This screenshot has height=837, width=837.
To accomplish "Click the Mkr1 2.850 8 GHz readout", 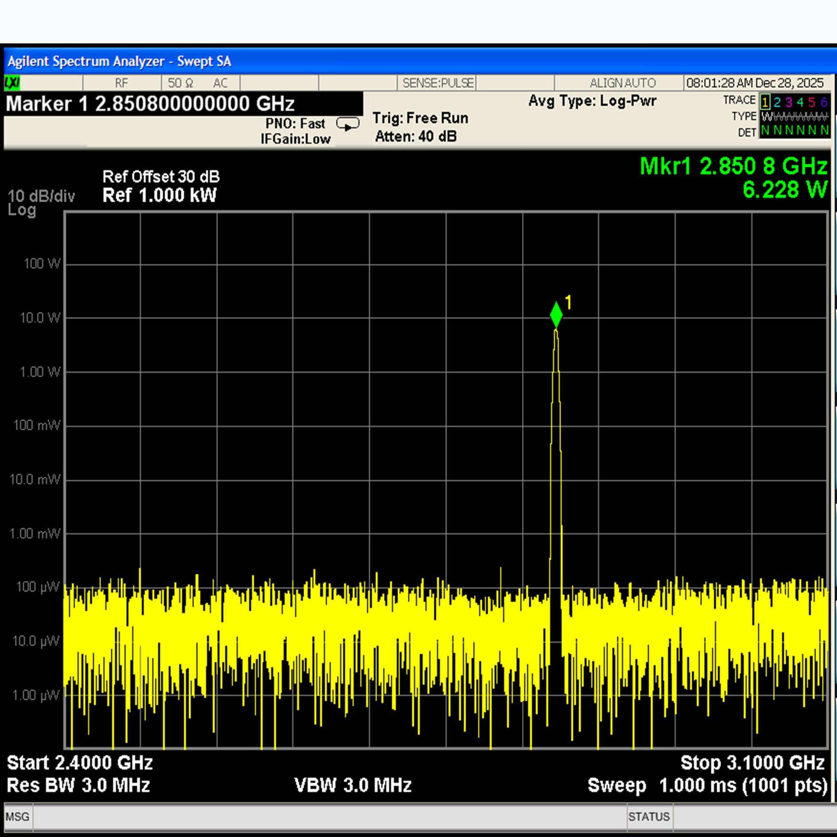I will pos(733,166).
